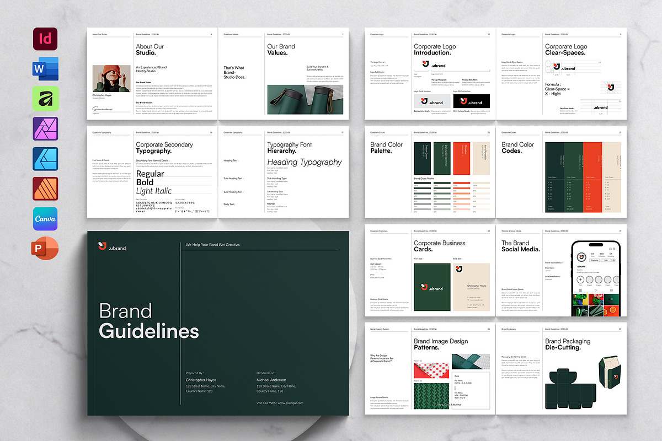
Task: Click the logo on the ivory business card back
Action: [459, 269]
